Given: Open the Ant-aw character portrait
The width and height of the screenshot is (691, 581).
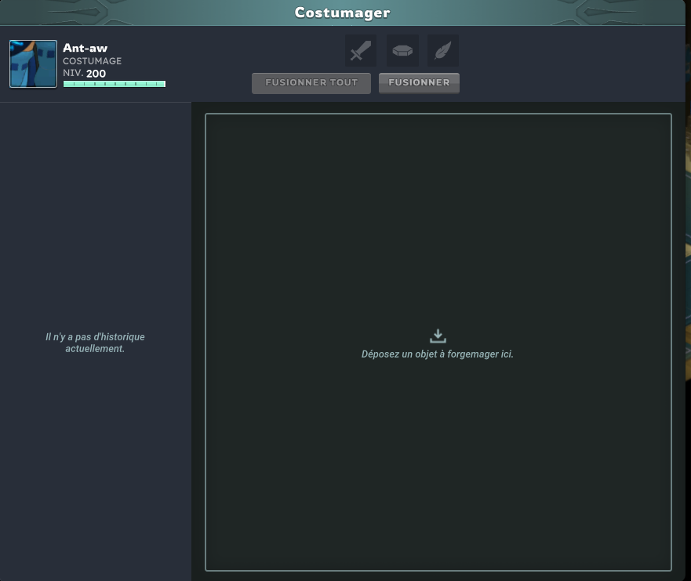Looking at the screenshot, I should (x=34, y=64).
